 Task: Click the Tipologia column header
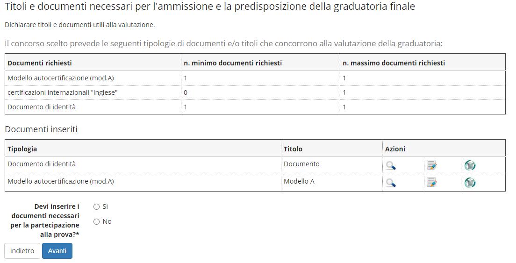click(x=22, y=149)
